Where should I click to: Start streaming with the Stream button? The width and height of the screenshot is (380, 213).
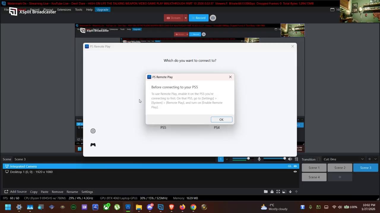pos(174,18)
